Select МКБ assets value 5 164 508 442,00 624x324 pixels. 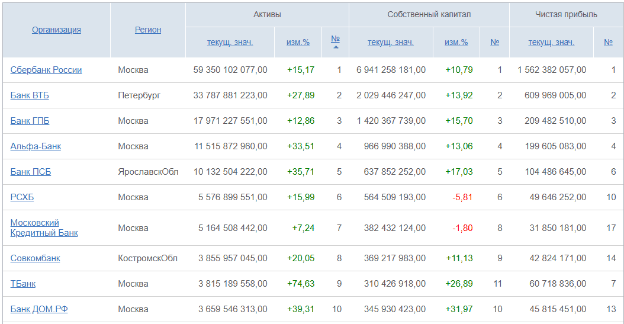(x=233, y=228)
